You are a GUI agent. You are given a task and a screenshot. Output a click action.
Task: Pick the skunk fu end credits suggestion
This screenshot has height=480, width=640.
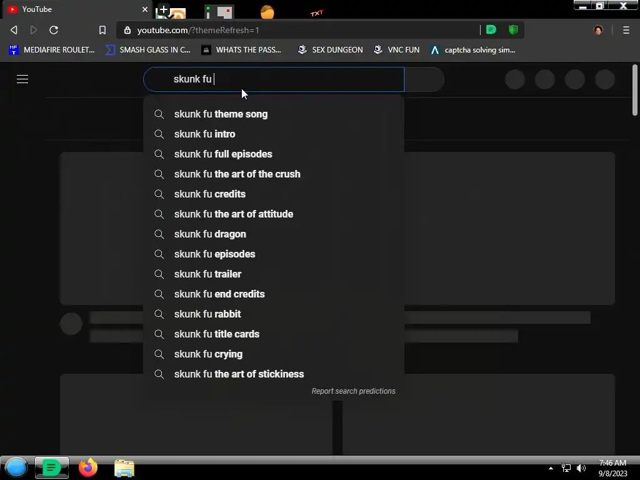click(x=274, y=294)
